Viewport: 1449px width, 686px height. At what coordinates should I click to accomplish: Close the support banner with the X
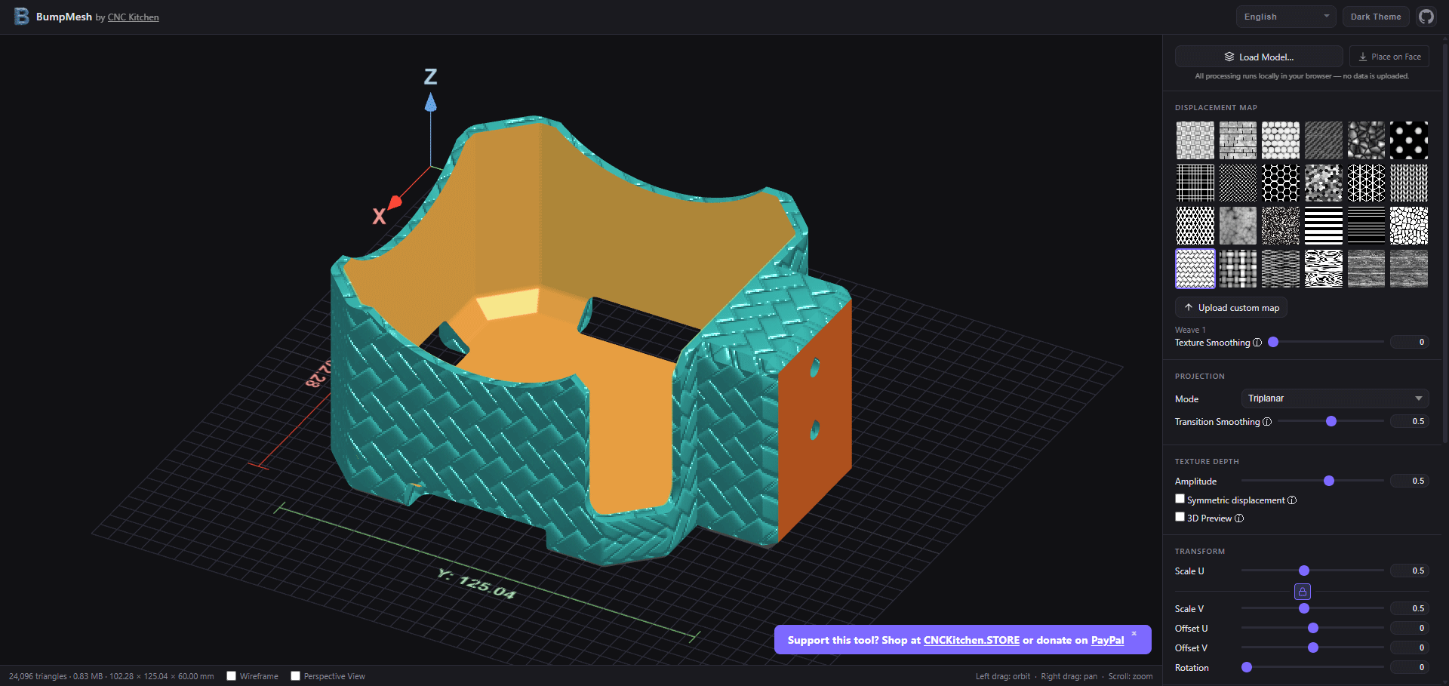coord(1134,633)
